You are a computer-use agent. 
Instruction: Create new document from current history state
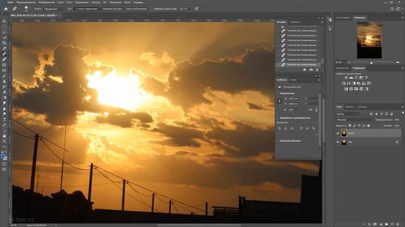(x=304, y=70)
